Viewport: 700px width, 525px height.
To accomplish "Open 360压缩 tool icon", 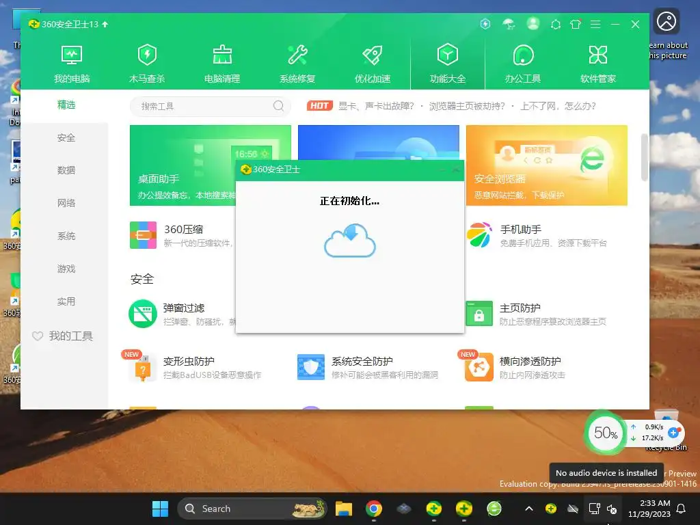I will pos(143,235).
